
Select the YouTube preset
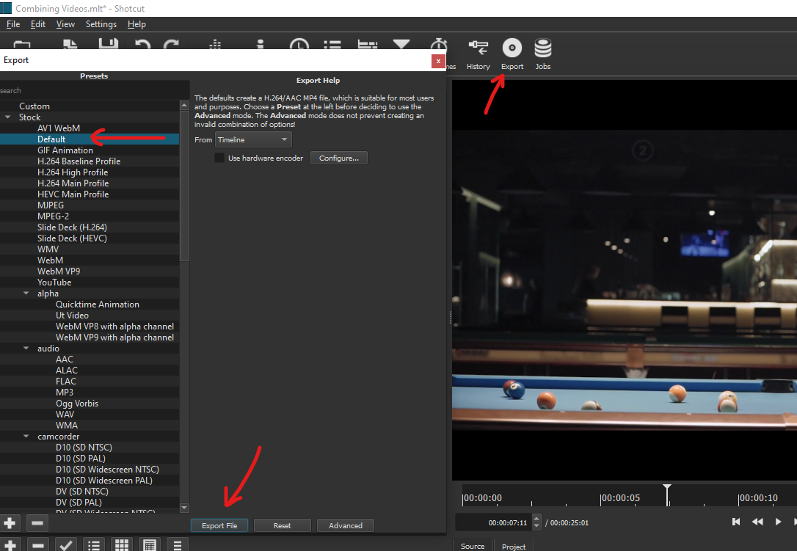(x=54, y=282)
